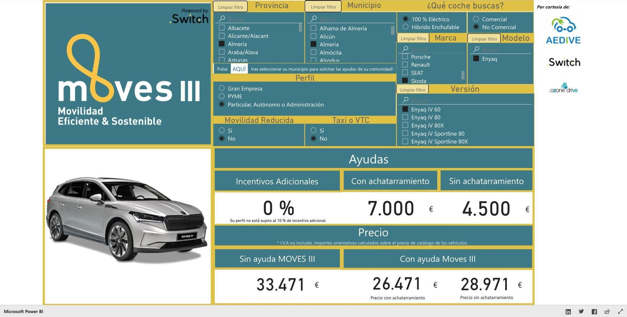Check the Renault brand checkbox

(405, 64)
